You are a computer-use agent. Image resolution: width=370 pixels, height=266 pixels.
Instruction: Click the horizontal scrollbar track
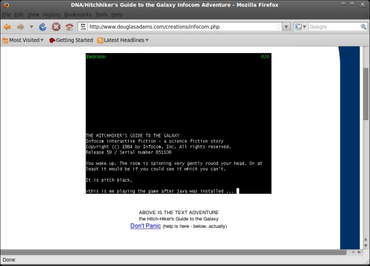[173, 252]
